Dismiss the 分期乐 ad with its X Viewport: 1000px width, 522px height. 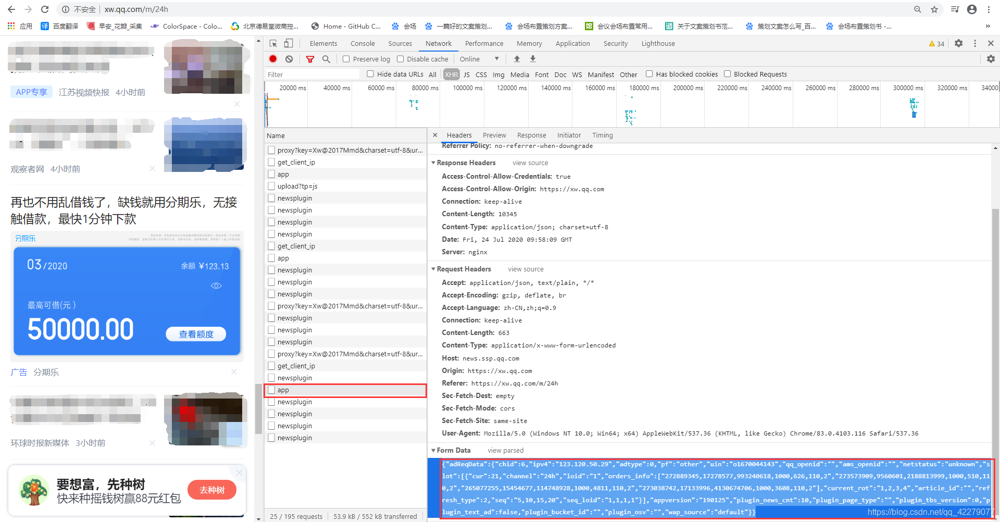234,371
